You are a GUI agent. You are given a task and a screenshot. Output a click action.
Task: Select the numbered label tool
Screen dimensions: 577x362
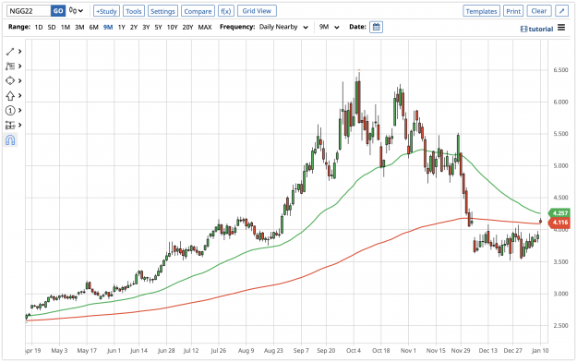pos(10,111)
